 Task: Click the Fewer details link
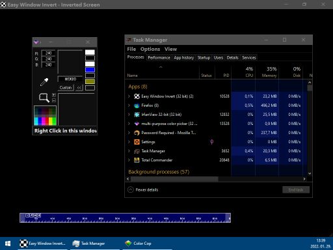pos(147,189)
